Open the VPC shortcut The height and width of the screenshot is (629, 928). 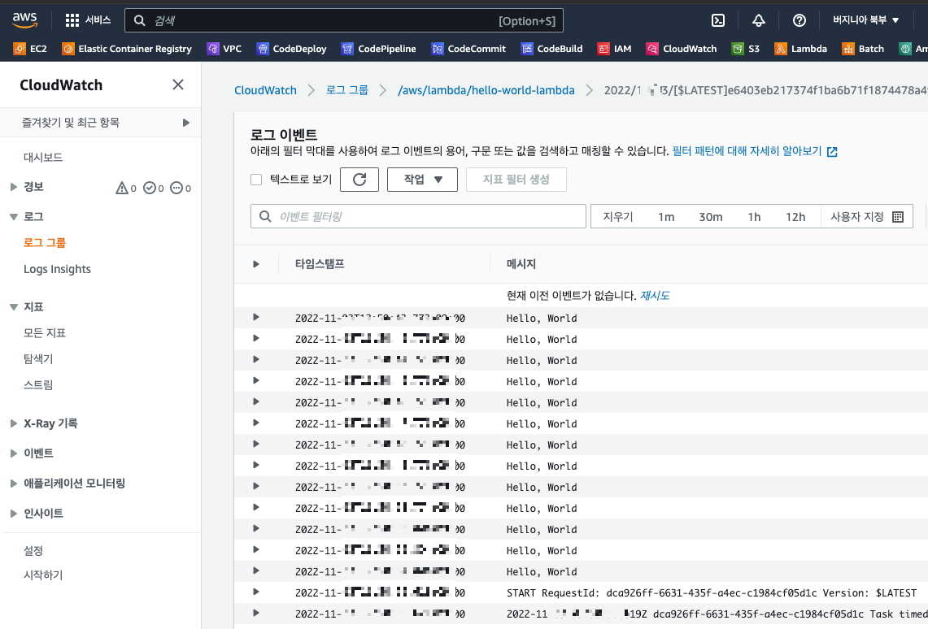(224, 49)
